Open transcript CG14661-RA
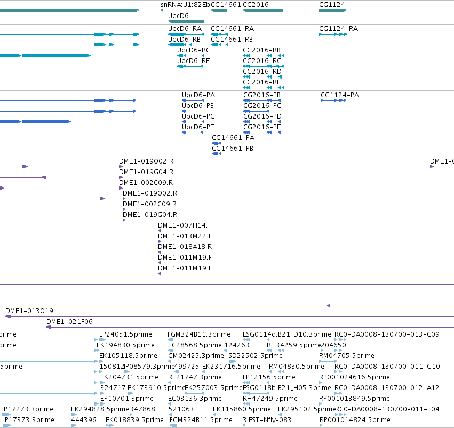454x428 pixels. [219, 34]
